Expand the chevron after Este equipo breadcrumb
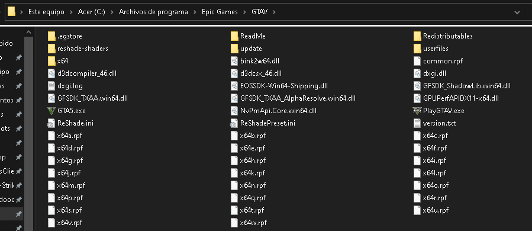Viewport: 532px width, 231px height. (x=71, y=12)
